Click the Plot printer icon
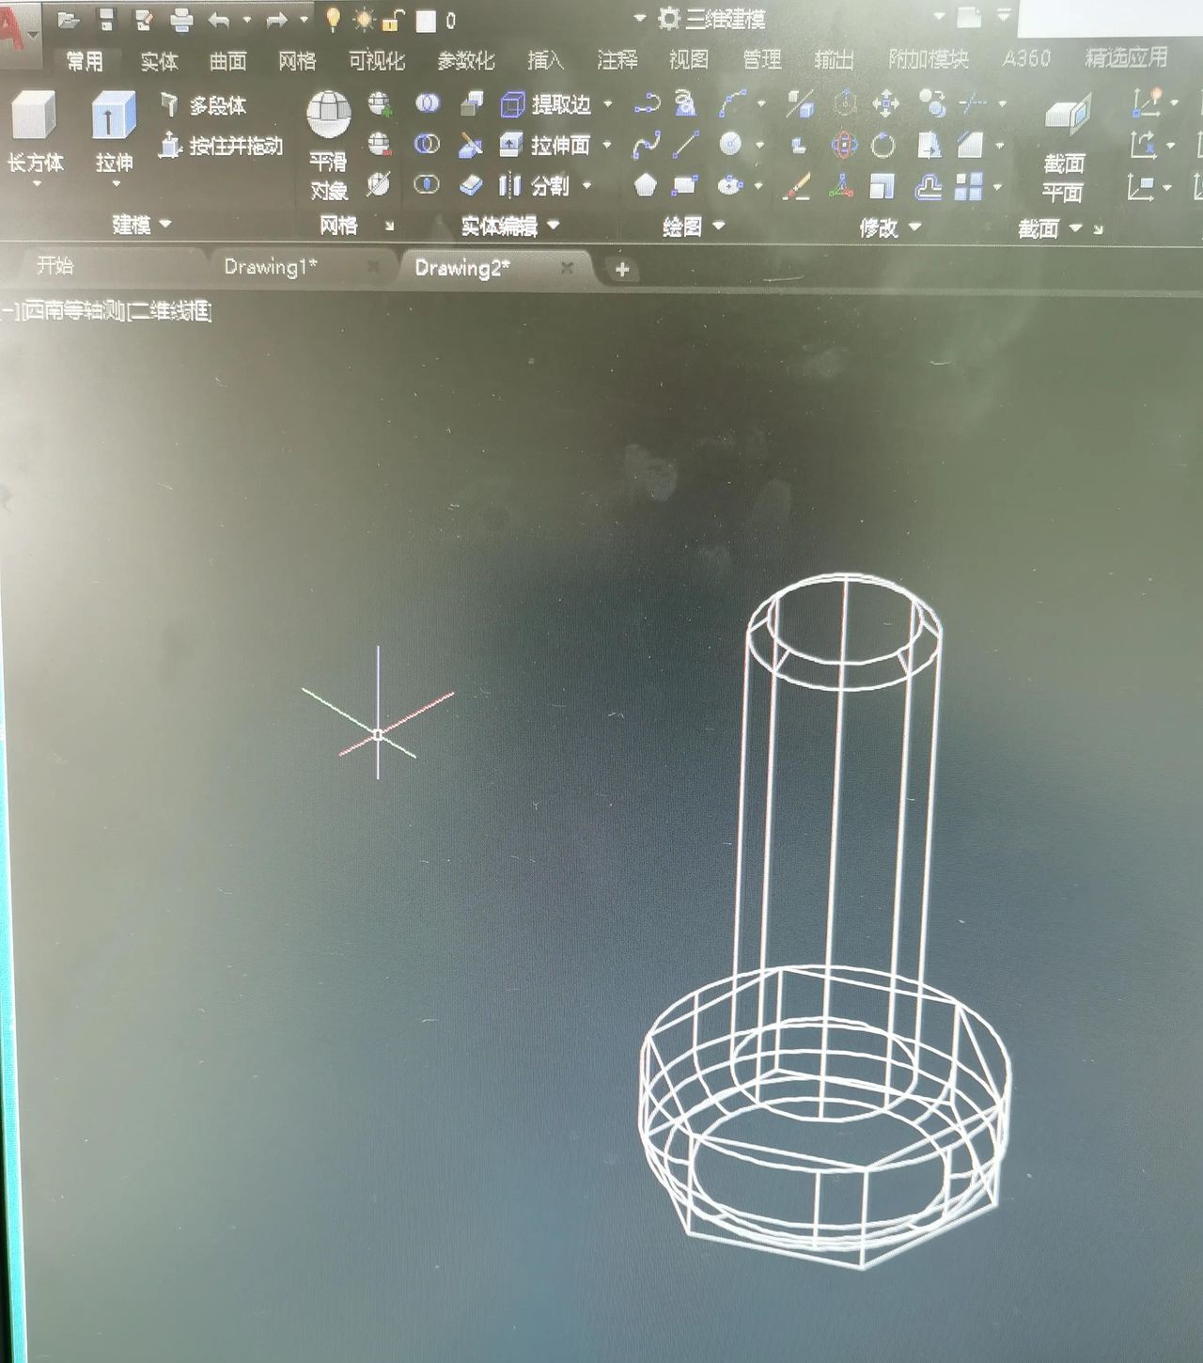The image size is (1203, 1363). coord(180,20)
